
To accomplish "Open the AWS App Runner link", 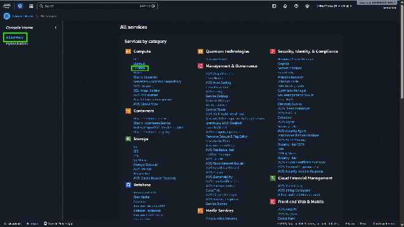I will pos(146,95).
